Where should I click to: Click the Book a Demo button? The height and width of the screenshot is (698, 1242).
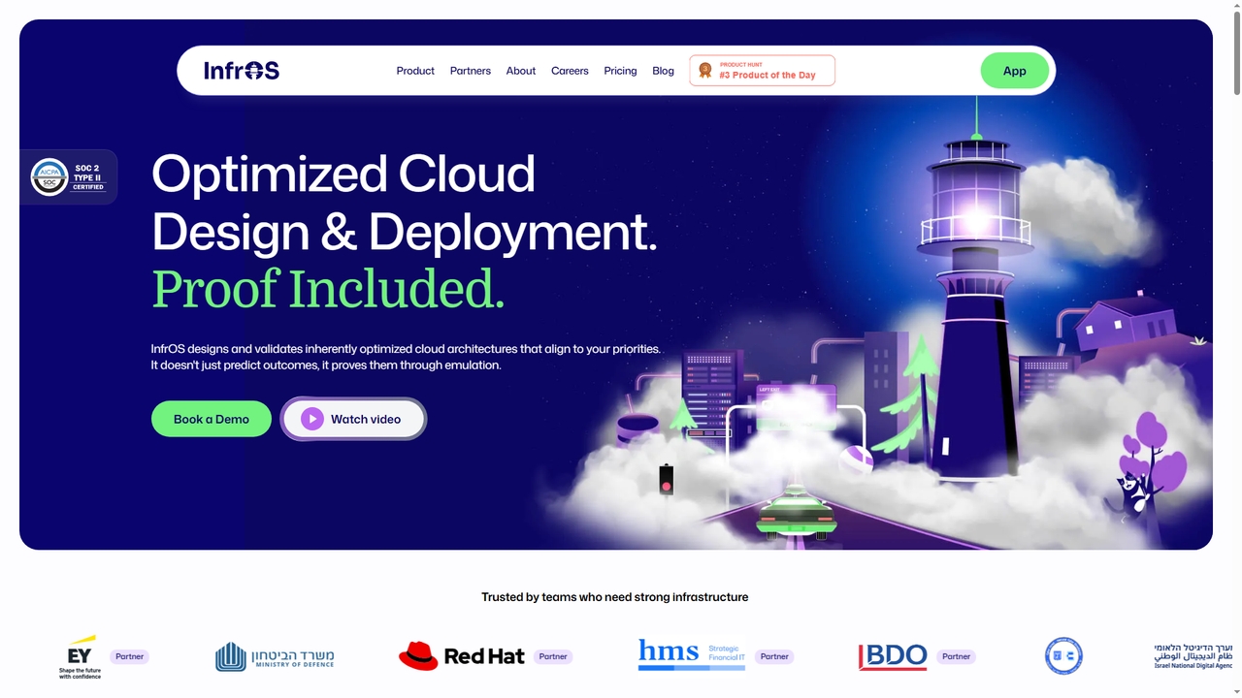[x=212, y=419]
